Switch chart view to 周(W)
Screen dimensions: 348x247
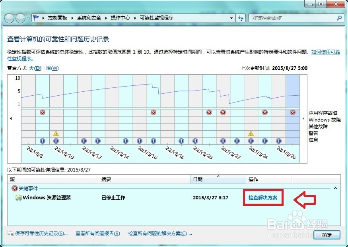point(52,68)
